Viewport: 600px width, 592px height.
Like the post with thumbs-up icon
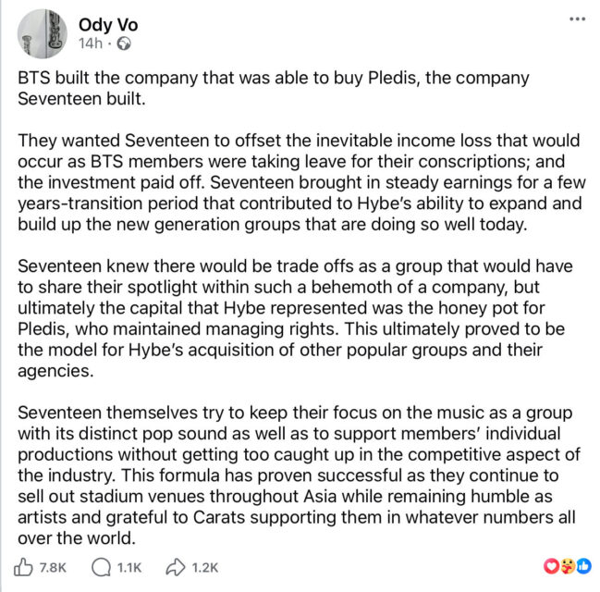[25, 566]
